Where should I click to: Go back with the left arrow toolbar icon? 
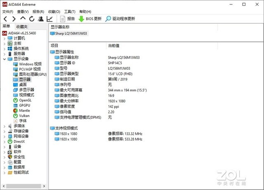click(x=5, y=19)
